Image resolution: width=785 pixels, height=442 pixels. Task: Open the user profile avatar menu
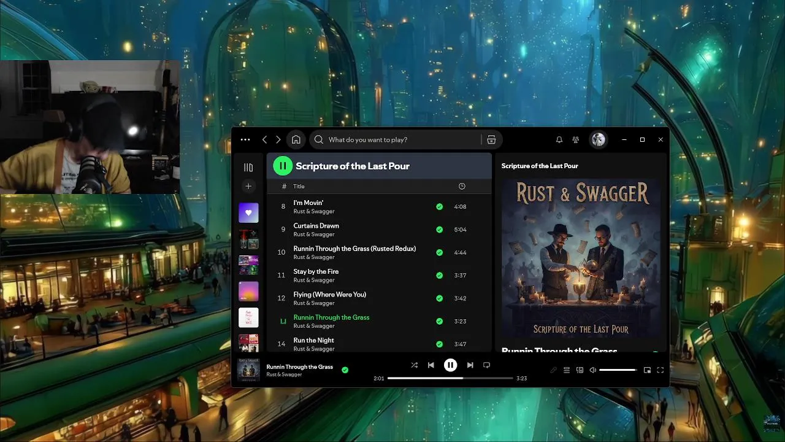[x=598, y=139]
